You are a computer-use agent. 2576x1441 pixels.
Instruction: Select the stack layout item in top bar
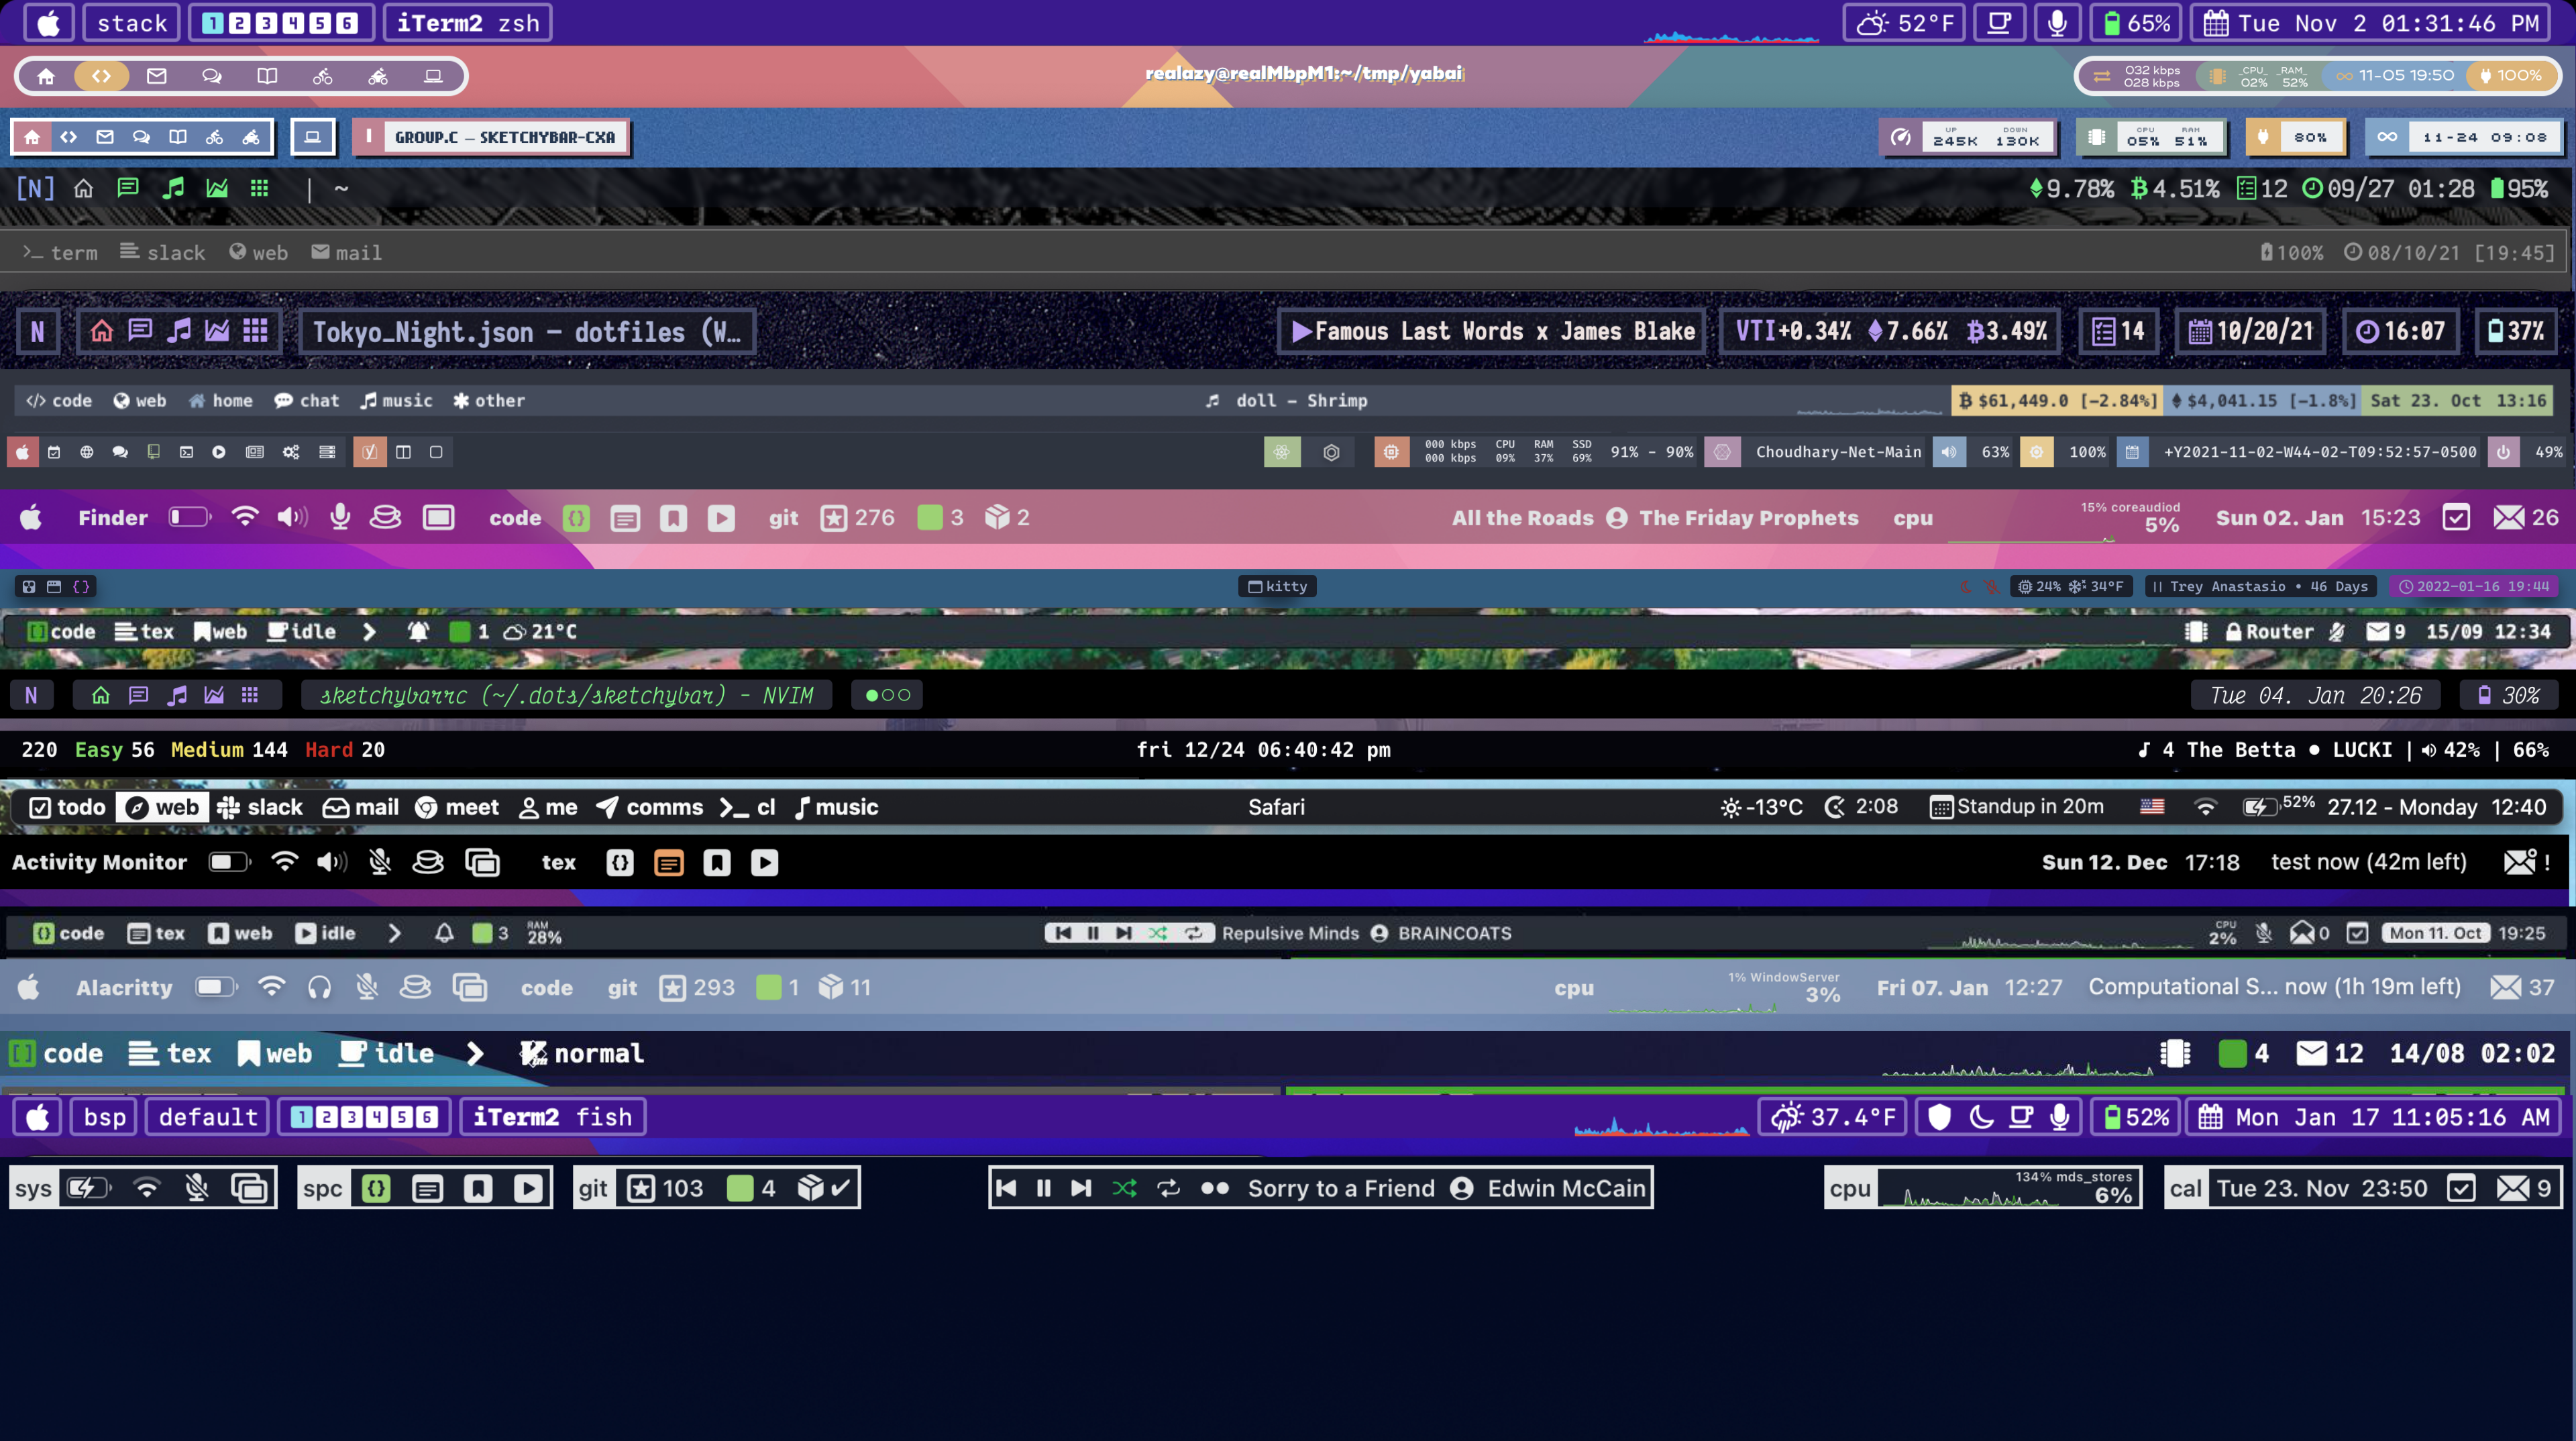132,23
